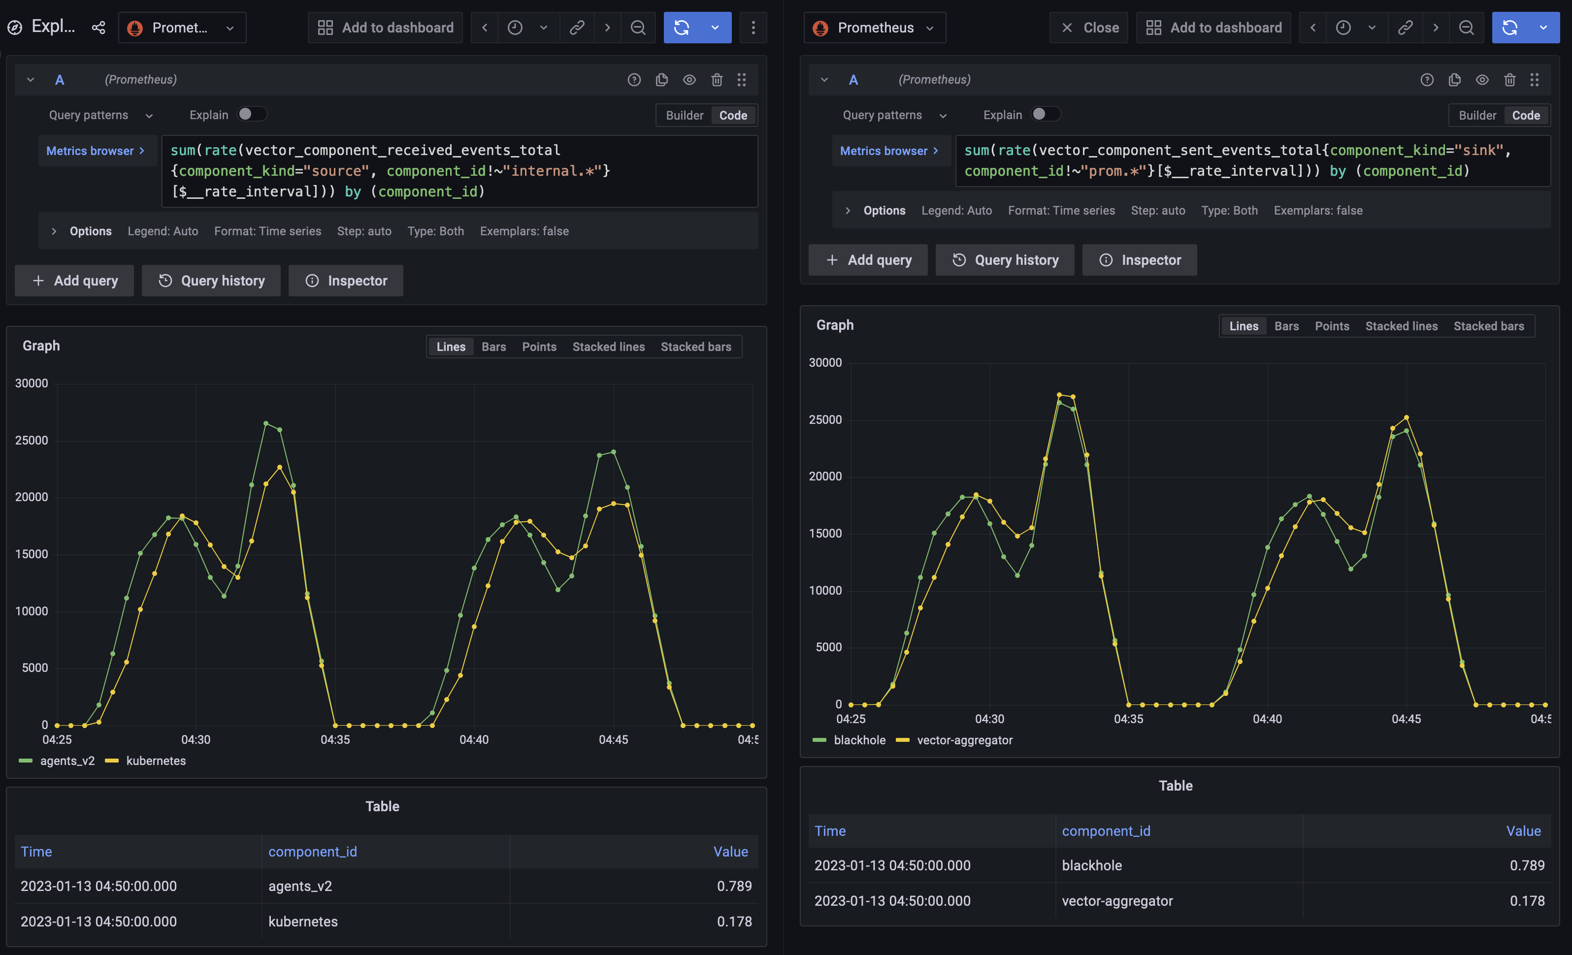Open the Query patterns dropdown
The height and width of the screenshot is (955, 1572).
pos(99,115)
